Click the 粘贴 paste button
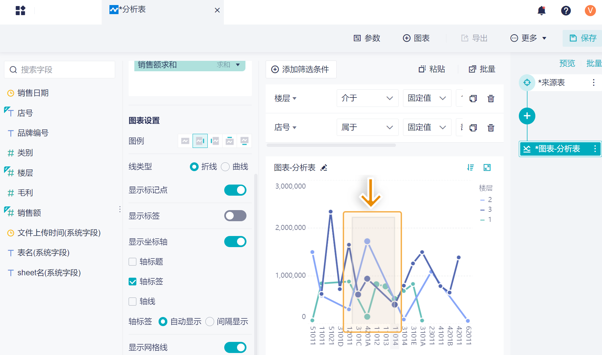 (432, 69)
